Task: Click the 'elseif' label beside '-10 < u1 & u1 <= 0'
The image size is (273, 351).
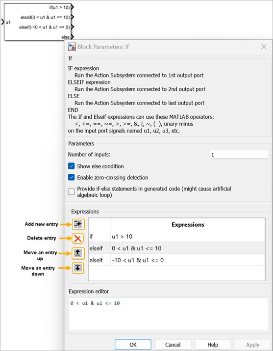Action: point(96,260)
